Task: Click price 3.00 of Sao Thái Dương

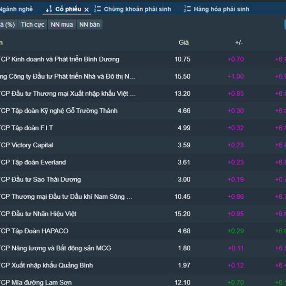Action: (x=184, y=179)
